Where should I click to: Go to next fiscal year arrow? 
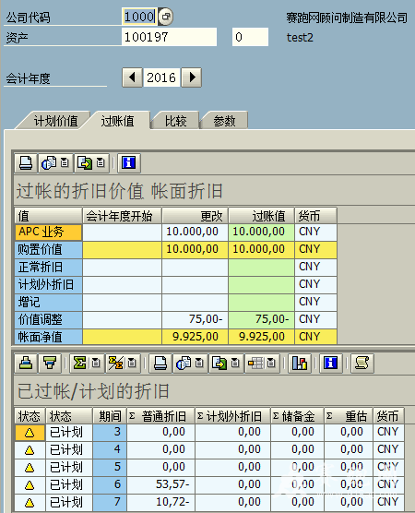click(x=192, y=78)
